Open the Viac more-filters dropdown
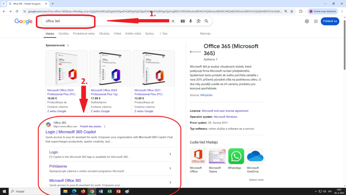Screen dimensions: 346x195 [163, 34]
